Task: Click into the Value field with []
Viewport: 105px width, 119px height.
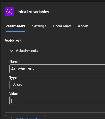Action: 57,101
